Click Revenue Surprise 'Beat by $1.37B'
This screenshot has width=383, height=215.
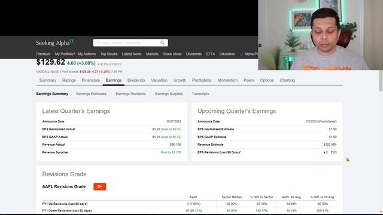(x=171, y=152)
